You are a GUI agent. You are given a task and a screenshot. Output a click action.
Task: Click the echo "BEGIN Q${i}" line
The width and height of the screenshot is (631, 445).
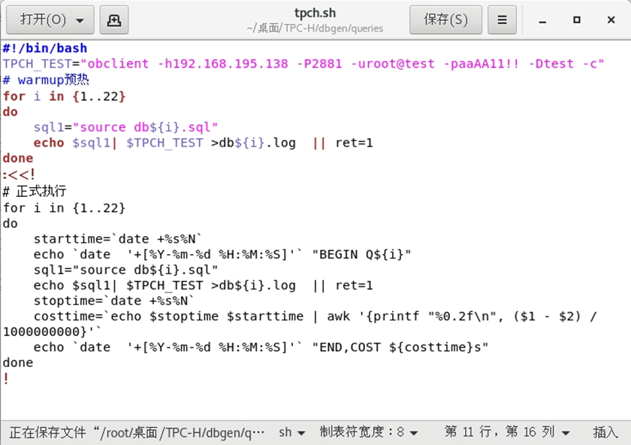click(222, 255)
